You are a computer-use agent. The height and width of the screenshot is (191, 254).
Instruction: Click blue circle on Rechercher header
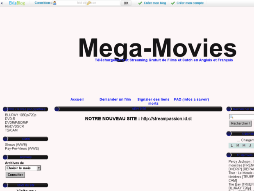tap(229, 109)
